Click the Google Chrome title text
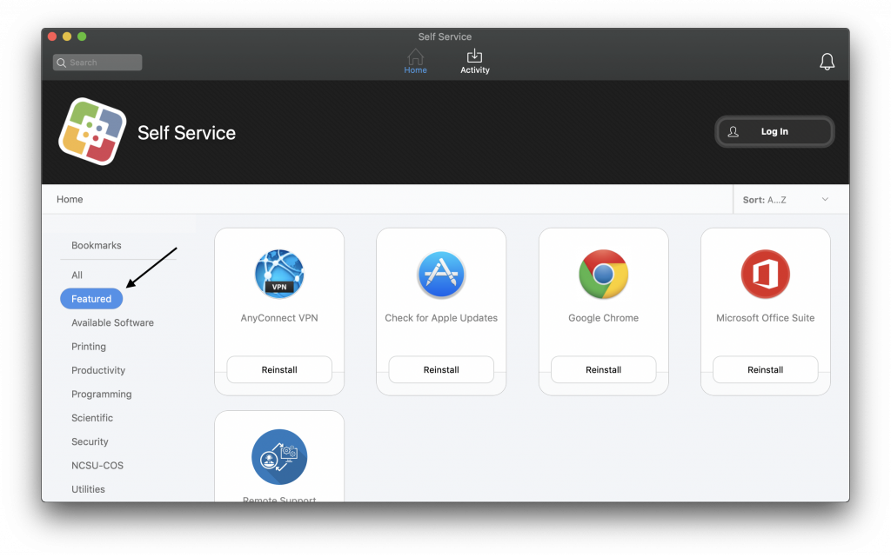 click(x=604, y=318)
